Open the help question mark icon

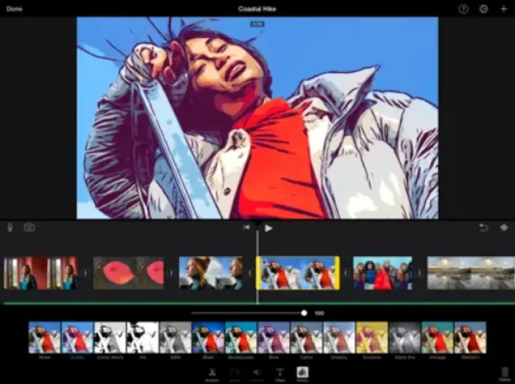463,9
